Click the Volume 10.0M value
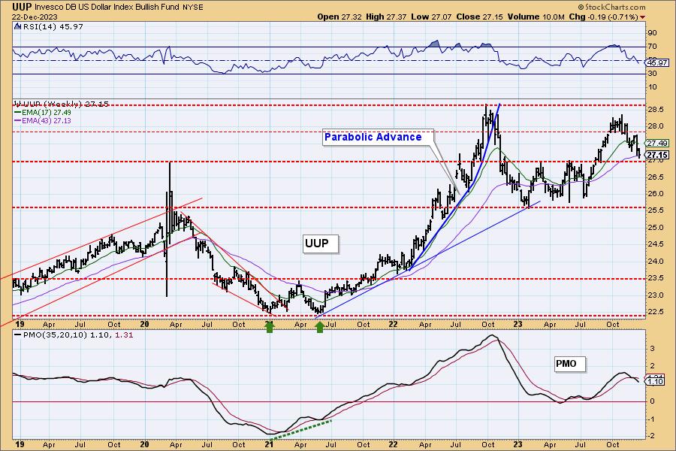676x451 pixels. pos(536,17)
